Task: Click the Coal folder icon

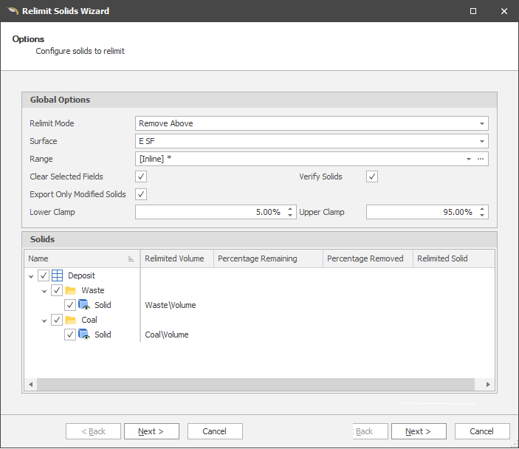Action: pos(71,320)
